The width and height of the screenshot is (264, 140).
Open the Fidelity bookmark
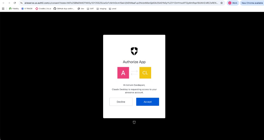point(14,8)
